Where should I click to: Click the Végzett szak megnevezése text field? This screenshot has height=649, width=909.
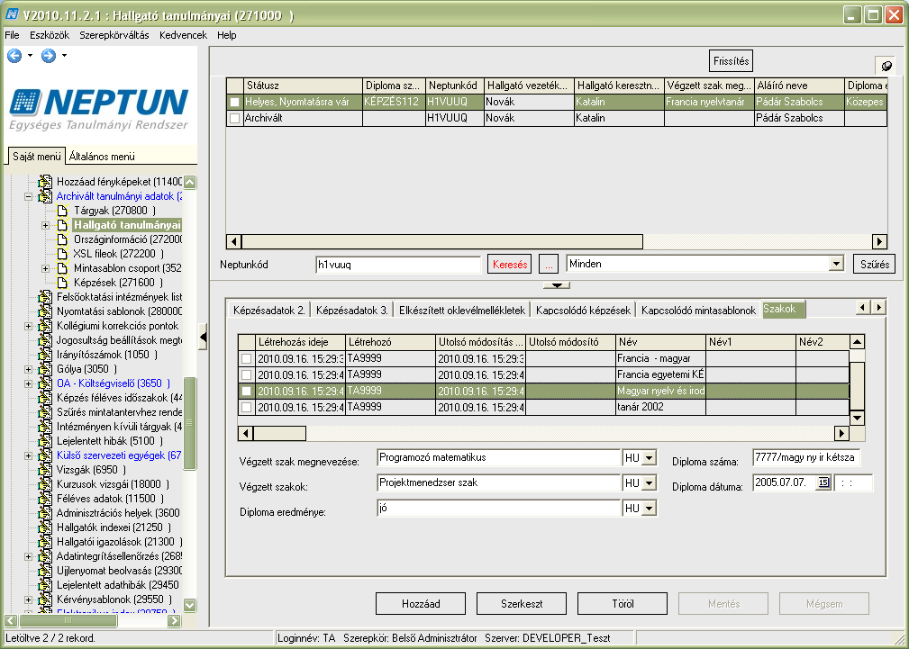498,458
